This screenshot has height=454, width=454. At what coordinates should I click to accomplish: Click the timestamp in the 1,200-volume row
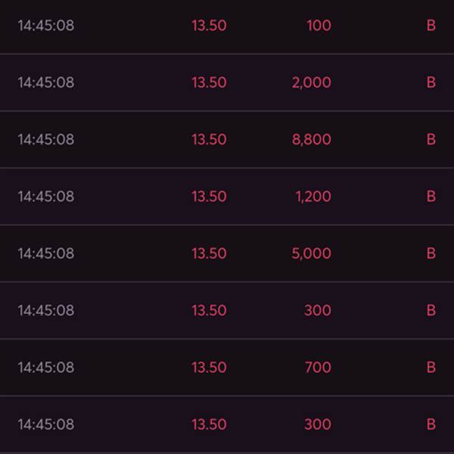(46, 196)
